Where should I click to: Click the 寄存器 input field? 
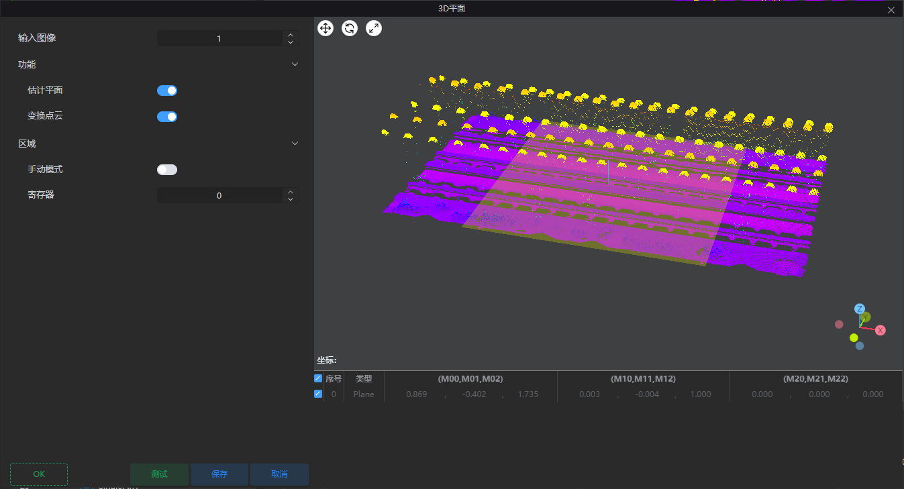pyautogui.click(x=219, y=195)
